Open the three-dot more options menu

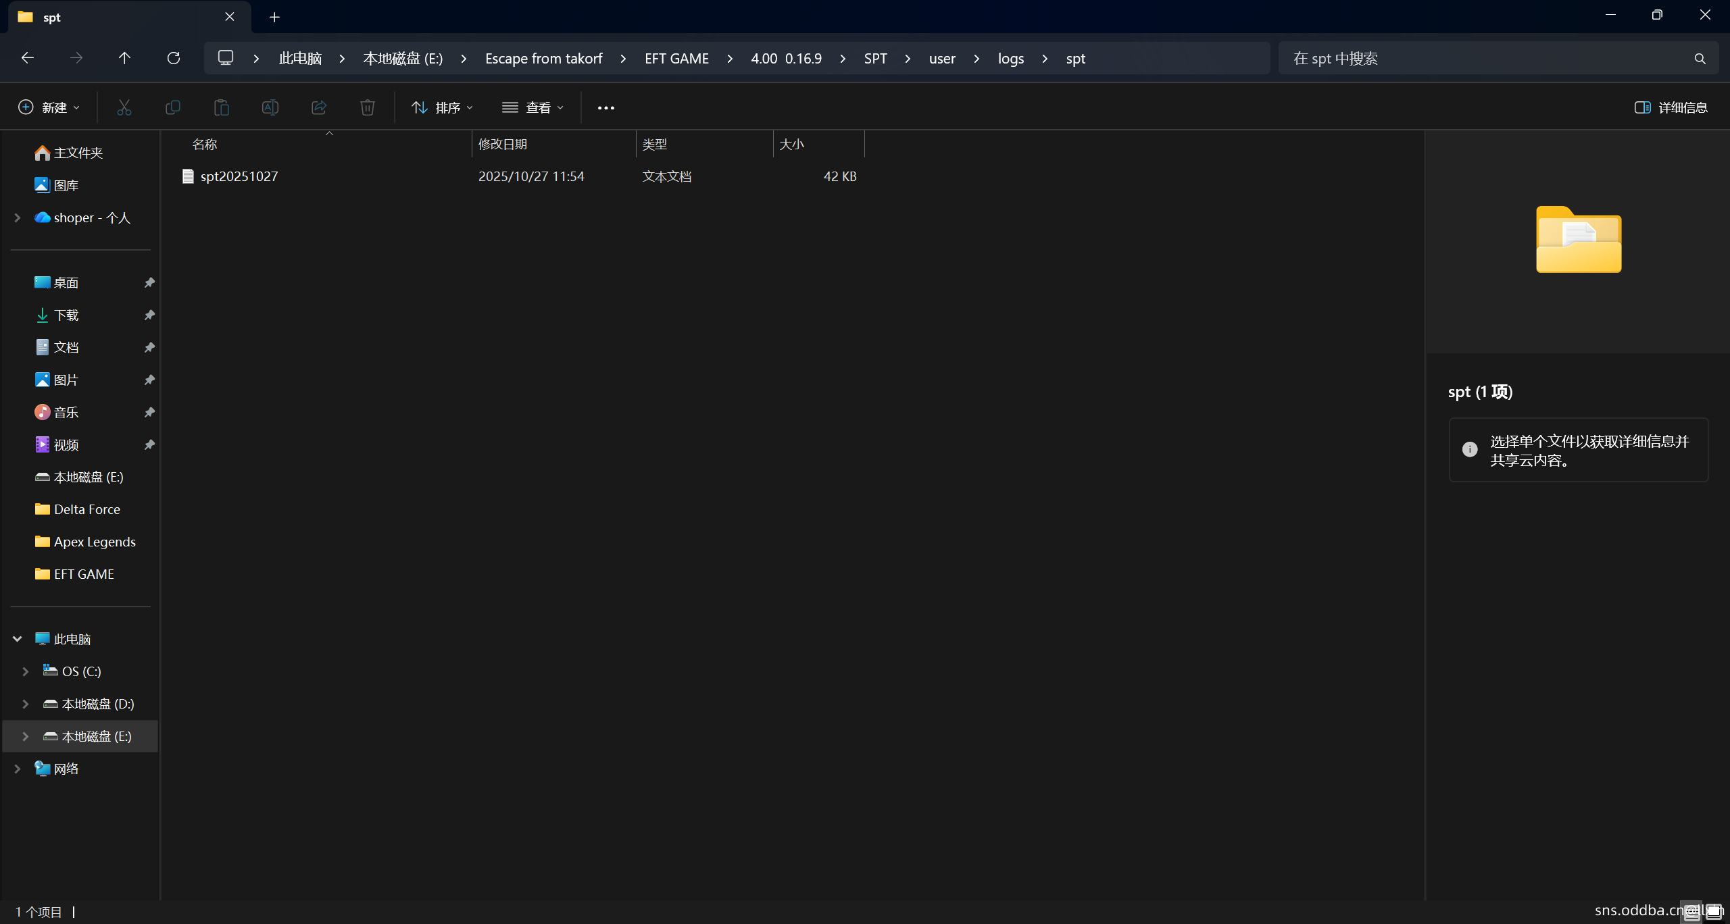(x=605, y=107)
